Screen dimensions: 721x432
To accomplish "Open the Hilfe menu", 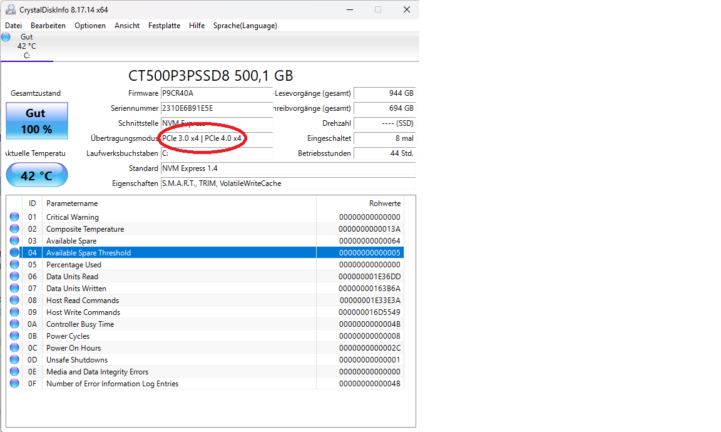I will tap(197, 26).
